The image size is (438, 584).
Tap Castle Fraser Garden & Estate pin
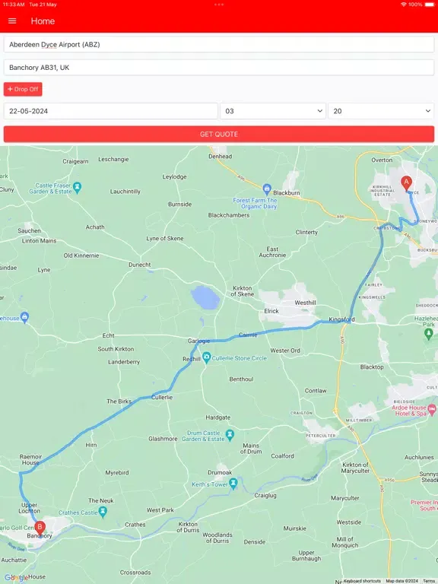77,188
